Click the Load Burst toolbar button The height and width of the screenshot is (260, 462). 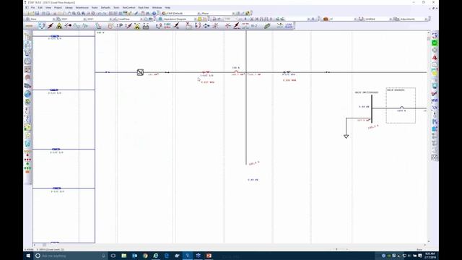tap(289, 26)
